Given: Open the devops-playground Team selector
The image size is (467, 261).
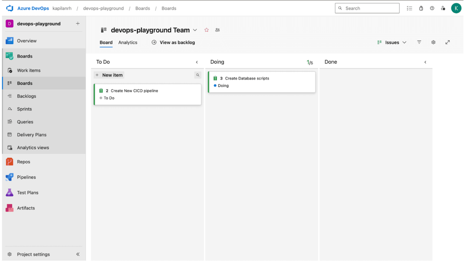Looking at the screenshot, I should 195,30.
